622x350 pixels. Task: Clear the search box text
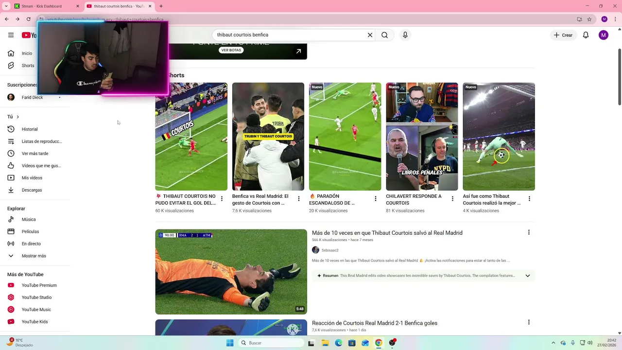370,35
